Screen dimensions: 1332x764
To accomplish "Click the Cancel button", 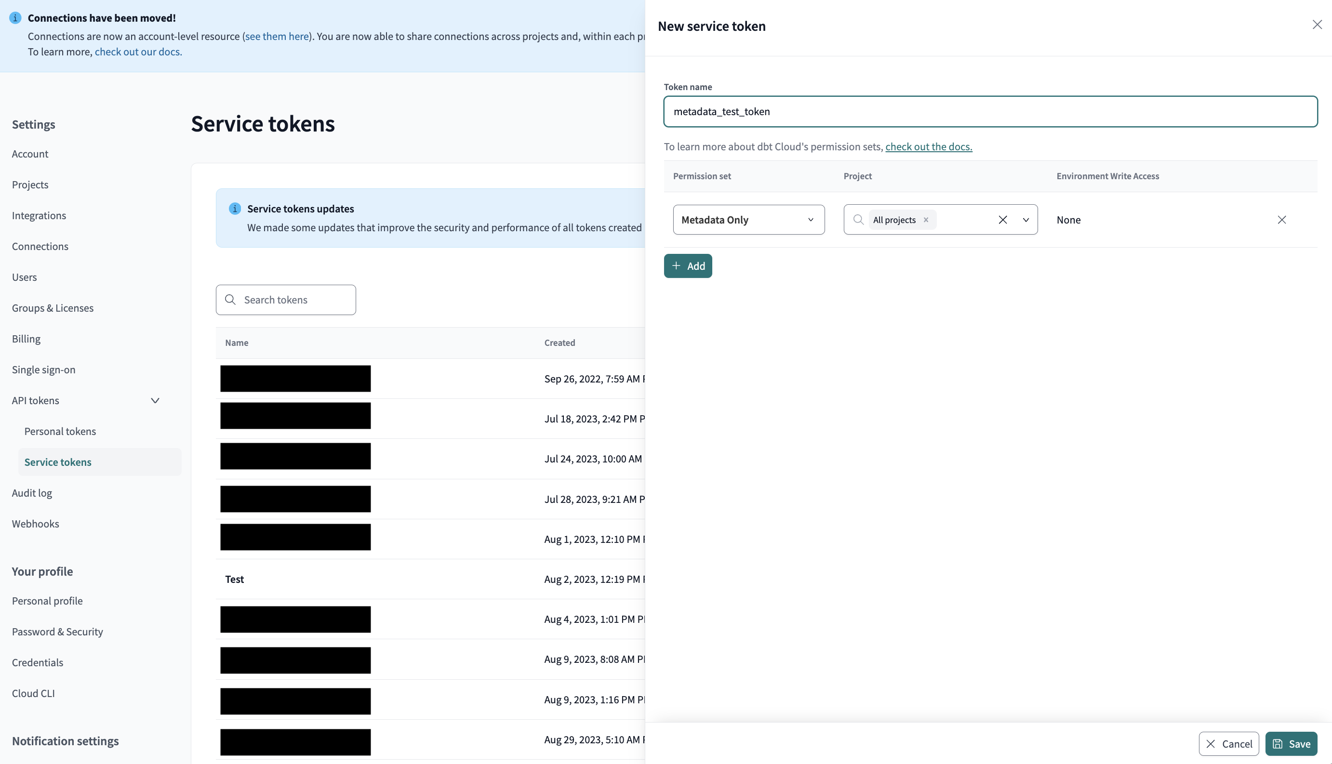I will [1228, 743].
